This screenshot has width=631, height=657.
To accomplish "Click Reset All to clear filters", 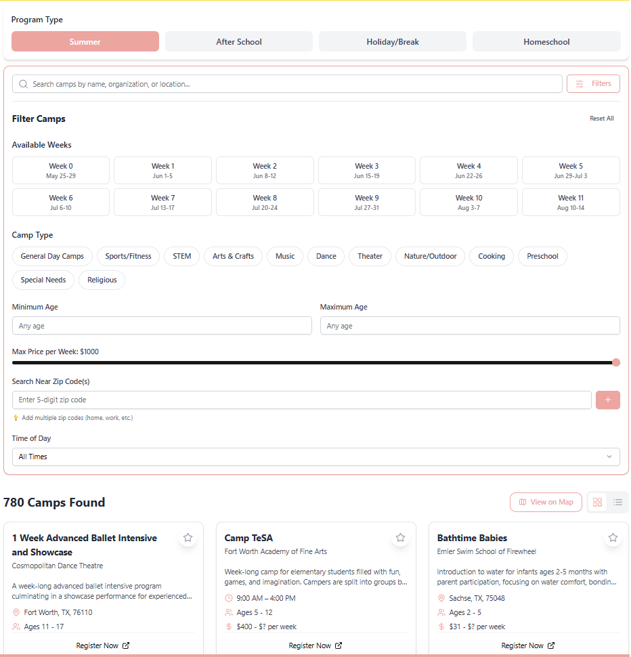I will (x=601, y=118).
